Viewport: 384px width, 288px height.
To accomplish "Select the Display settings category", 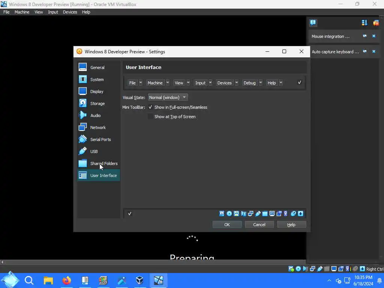I will coord(99,91).
